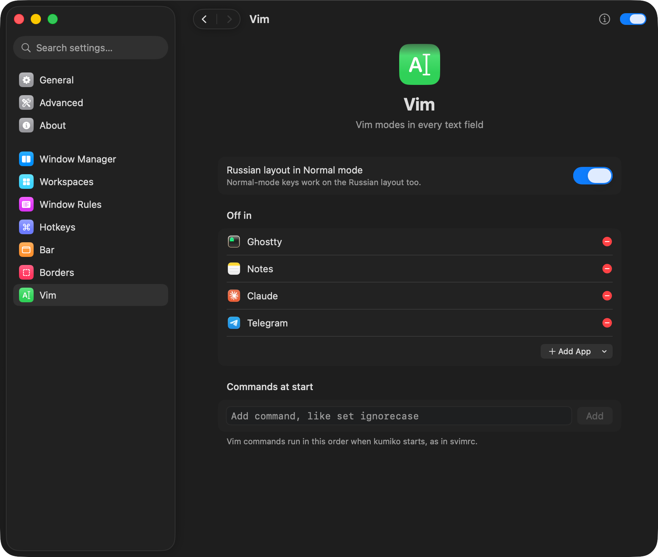Screen dimensions: 658x557
Task: Remove Telegram from the Off in list
Action: click(607, 323)
